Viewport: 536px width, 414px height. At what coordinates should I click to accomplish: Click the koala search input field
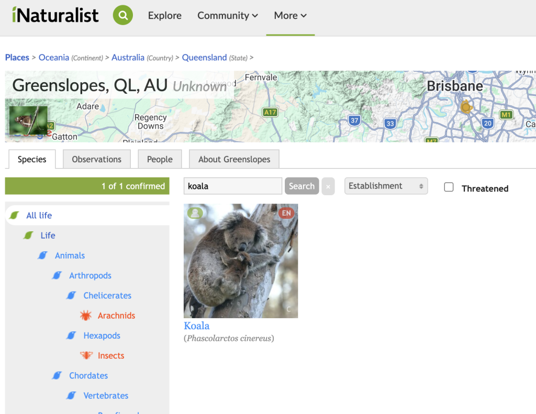[x=232, y=186]
